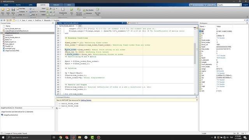Viewport: 249px width, 140px height.
Task: Open the New file dropdown arrow
Action: click(3, 15)
